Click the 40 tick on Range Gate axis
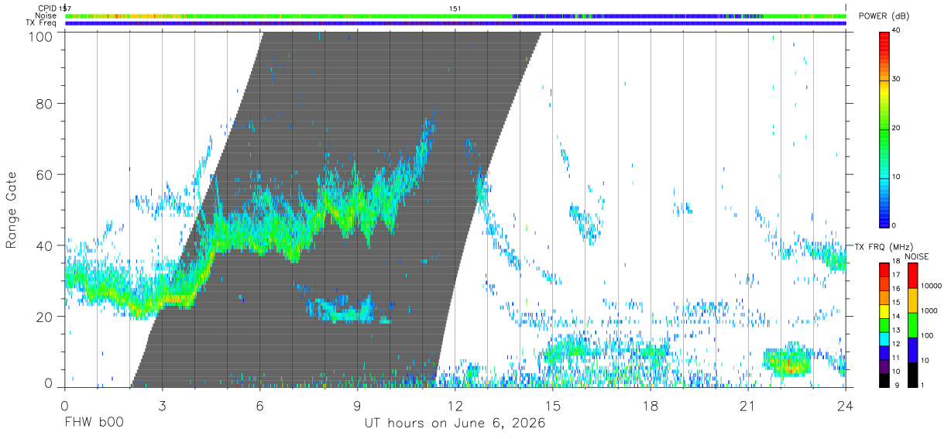This screenshot has width=951, height=439. (45, 245)
